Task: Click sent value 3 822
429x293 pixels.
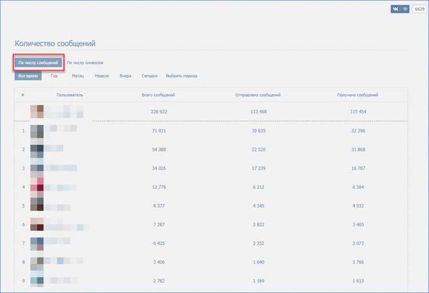Action: click(259, 224)
